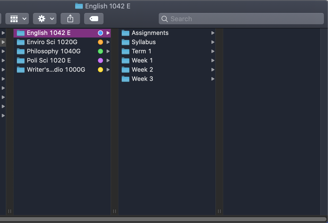Open the gear Action menu
The width and height of the screenshot is (328, 223).
[x=45, y=19]
